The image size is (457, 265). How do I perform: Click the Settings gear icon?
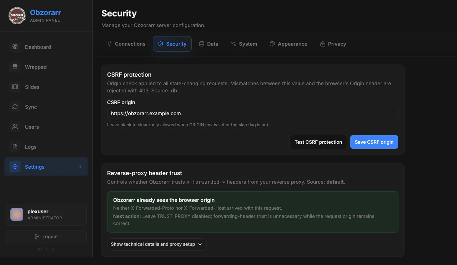pos(15,167)
